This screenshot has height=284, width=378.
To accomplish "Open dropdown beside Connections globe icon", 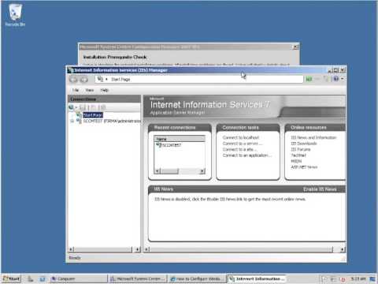I will click(76, 107).
